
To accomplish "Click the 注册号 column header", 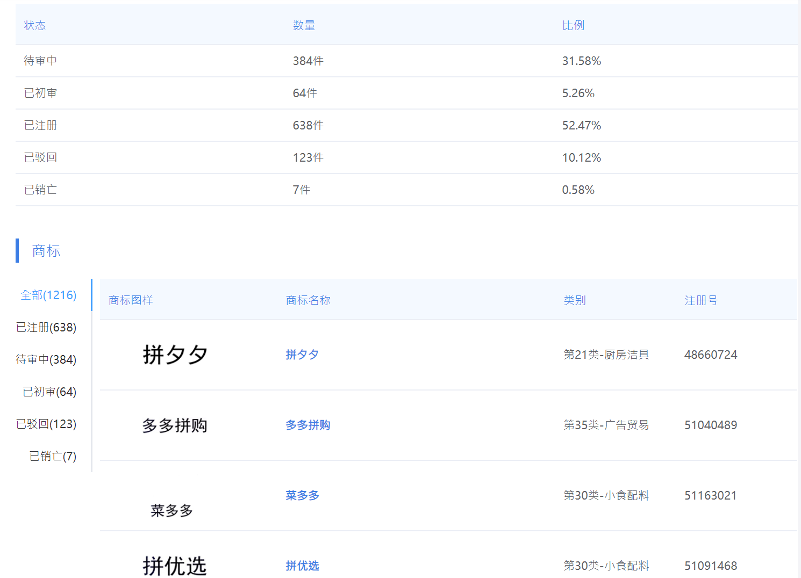I will 701,300.
